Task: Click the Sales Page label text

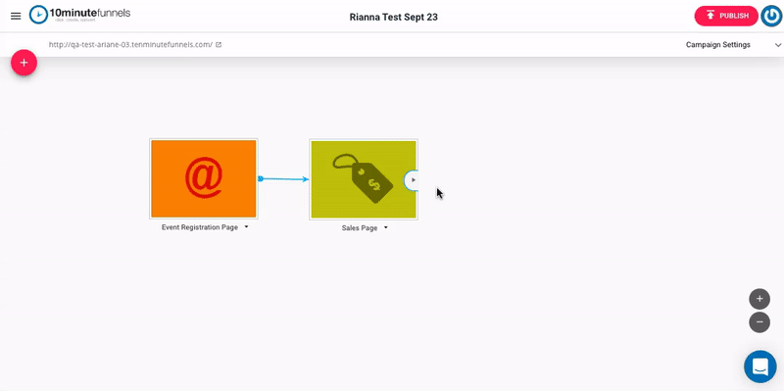Action: [360, 227]
